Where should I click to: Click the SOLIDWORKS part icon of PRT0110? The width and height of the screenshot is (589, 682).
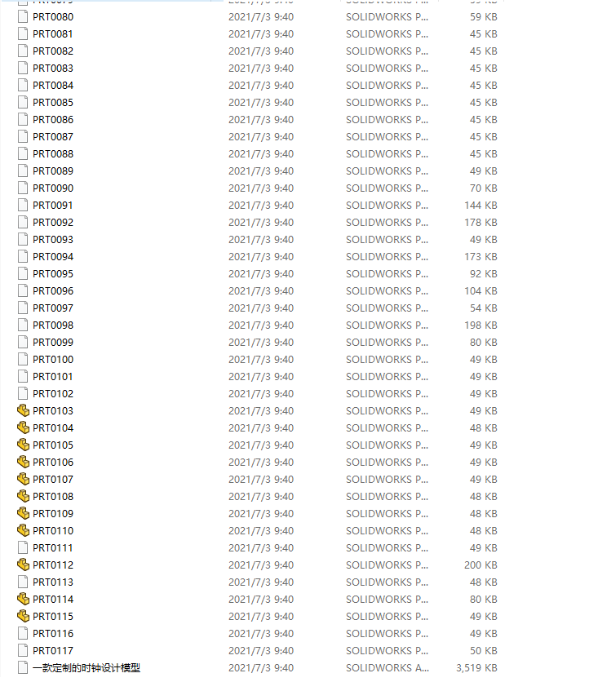tap(23, 530)
